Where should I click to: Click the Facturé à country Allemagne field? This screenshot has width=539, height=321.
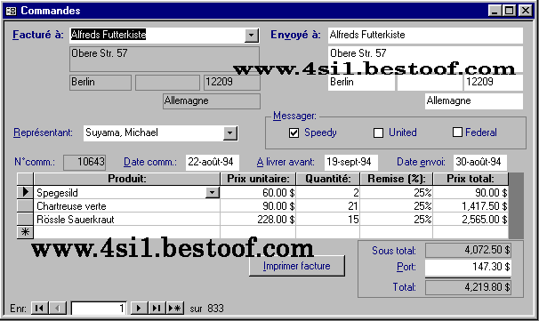click(212, 101)
